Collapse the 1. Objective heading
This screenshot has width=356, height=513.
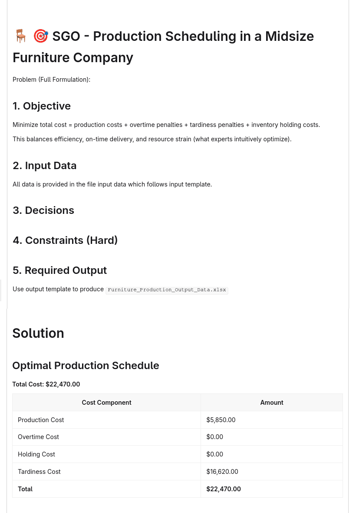pyautogui.click(x=42, y=106)
